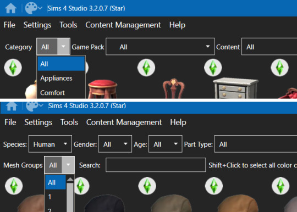Screen dimensions: 297x212
Task: Open the Content dropdown
Action: [269, 47]
